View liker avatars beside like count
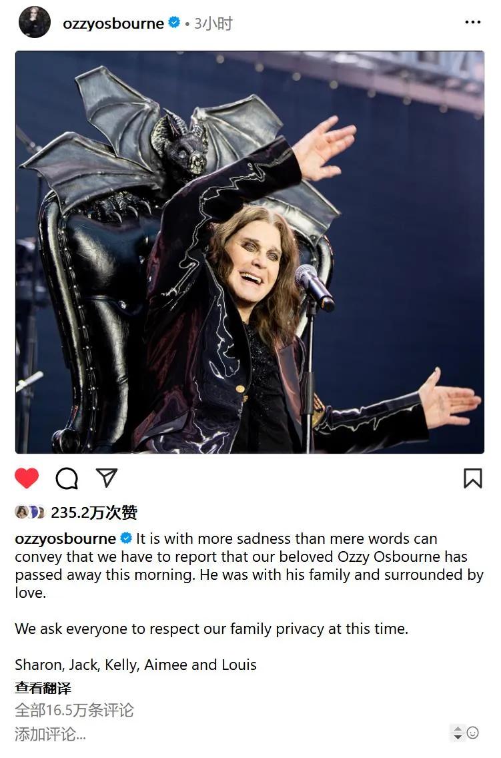The height and width of the screenshot is (758, 501). pos(30,512)
